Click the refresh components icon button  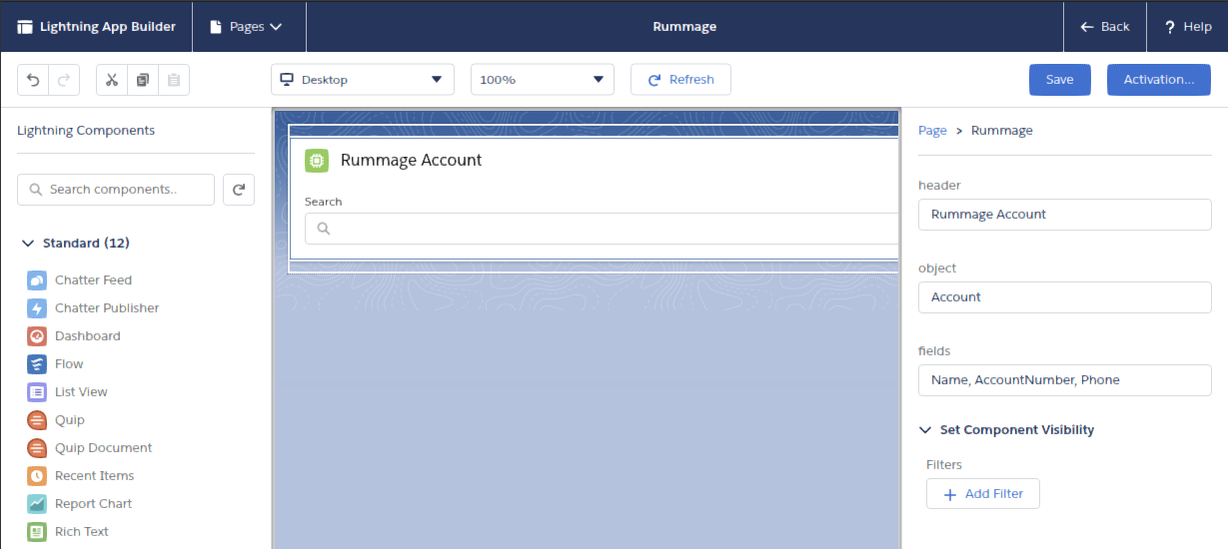coord(239,190)
